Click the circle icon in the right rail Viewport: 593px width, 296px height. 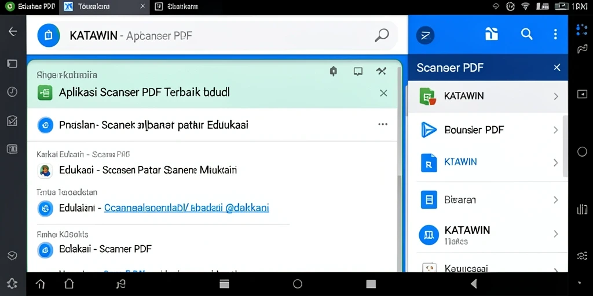[582, 152]
